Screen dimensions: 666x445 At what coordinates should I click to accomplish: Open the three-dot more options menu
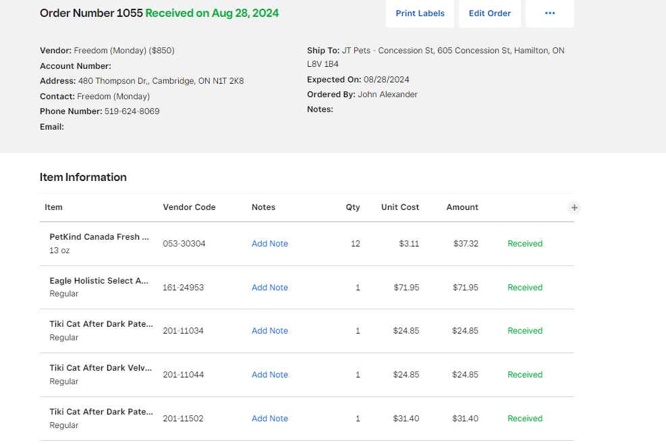tap(549, 14)
